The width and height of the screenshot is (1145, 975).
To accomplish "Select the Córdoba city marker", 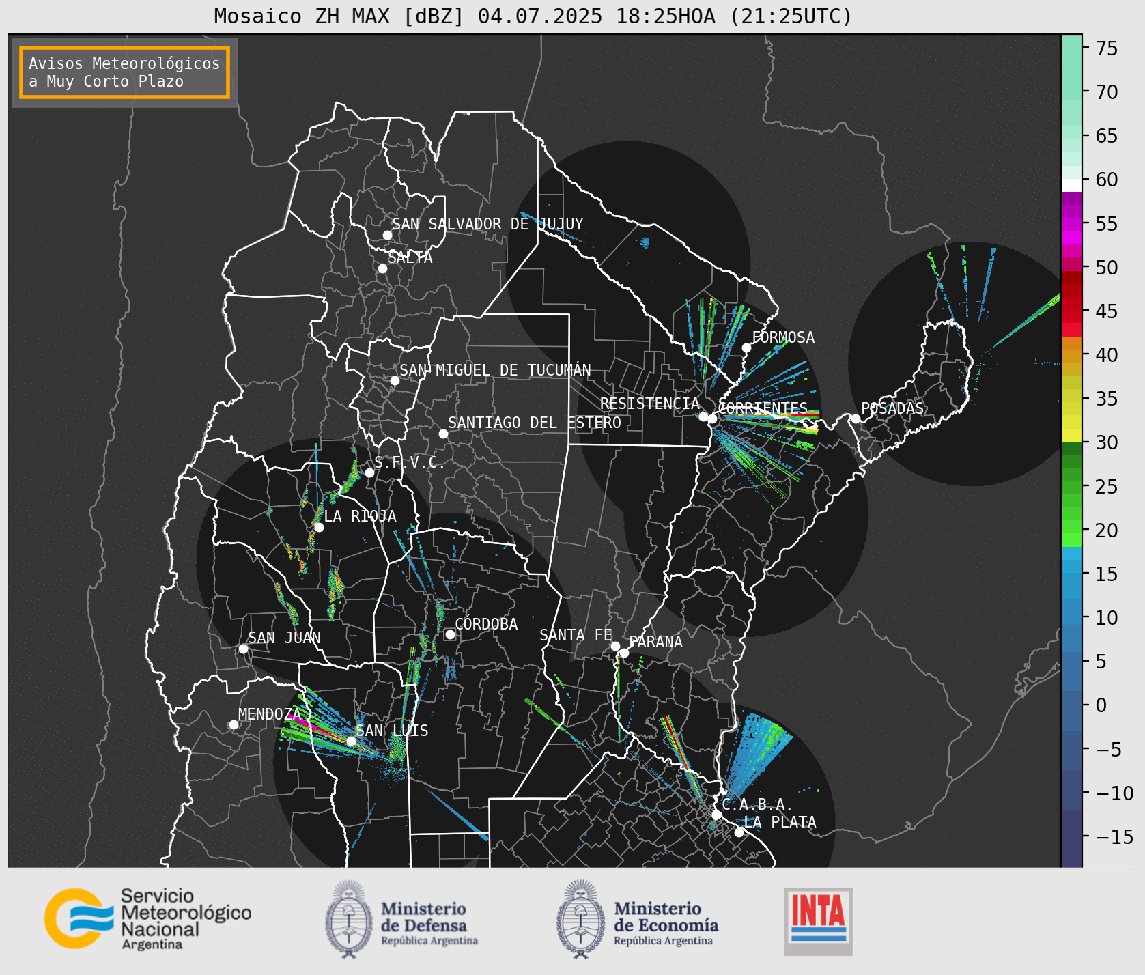I will click(x=450, y=635).
